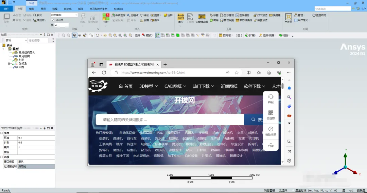The height and width of the screenshot is (193, 367).
Task: Open the 学习和技术支持 ribbon tab
Action: click(99, 9)
